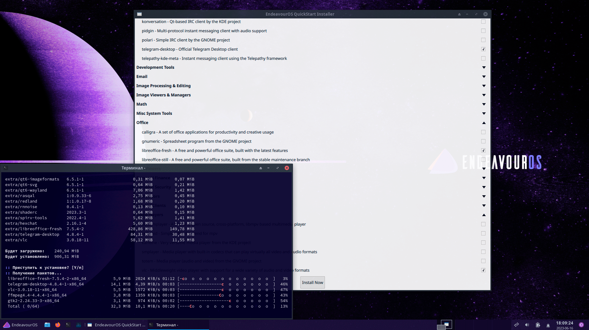The width and height of the screenshot is (589, 330).
Task: Launch Firefox from the taskbar
Action: tap(58, 325)
